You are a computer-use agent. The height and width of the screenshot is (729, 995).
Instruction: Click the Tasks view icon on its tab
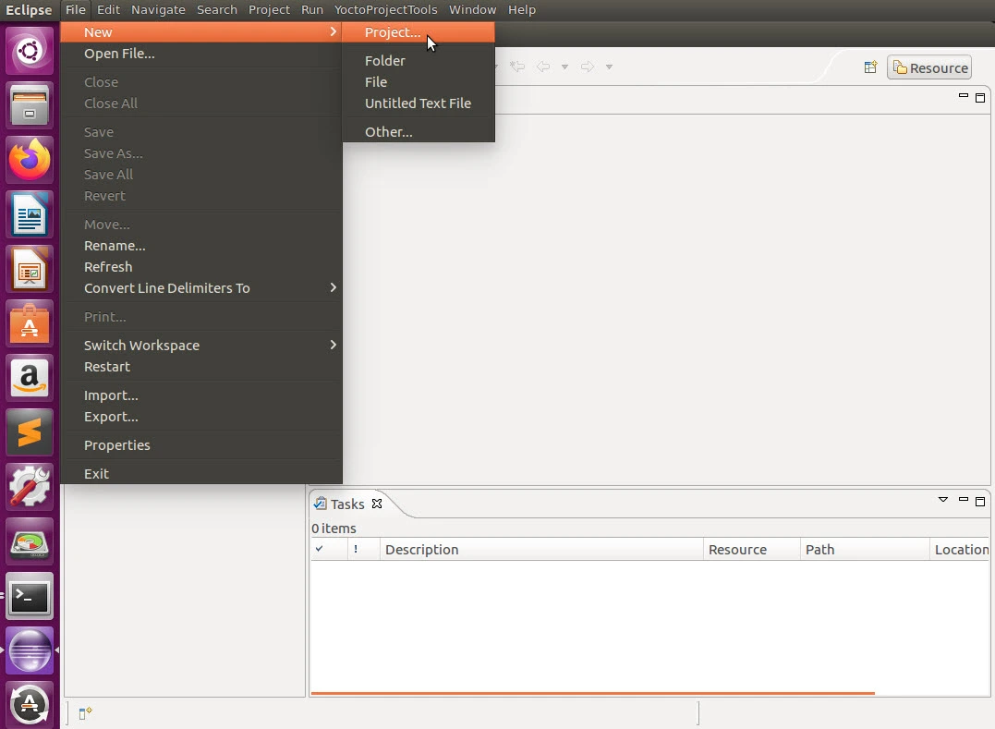tap(320, 504)
